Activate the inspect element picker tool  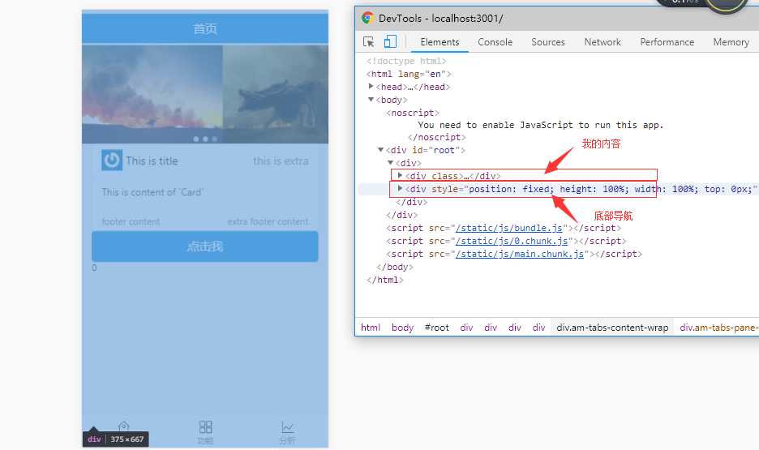(x=369, y=42)
